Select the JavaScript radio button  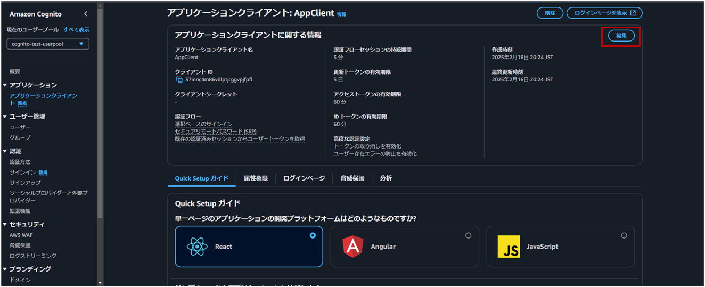624,235
